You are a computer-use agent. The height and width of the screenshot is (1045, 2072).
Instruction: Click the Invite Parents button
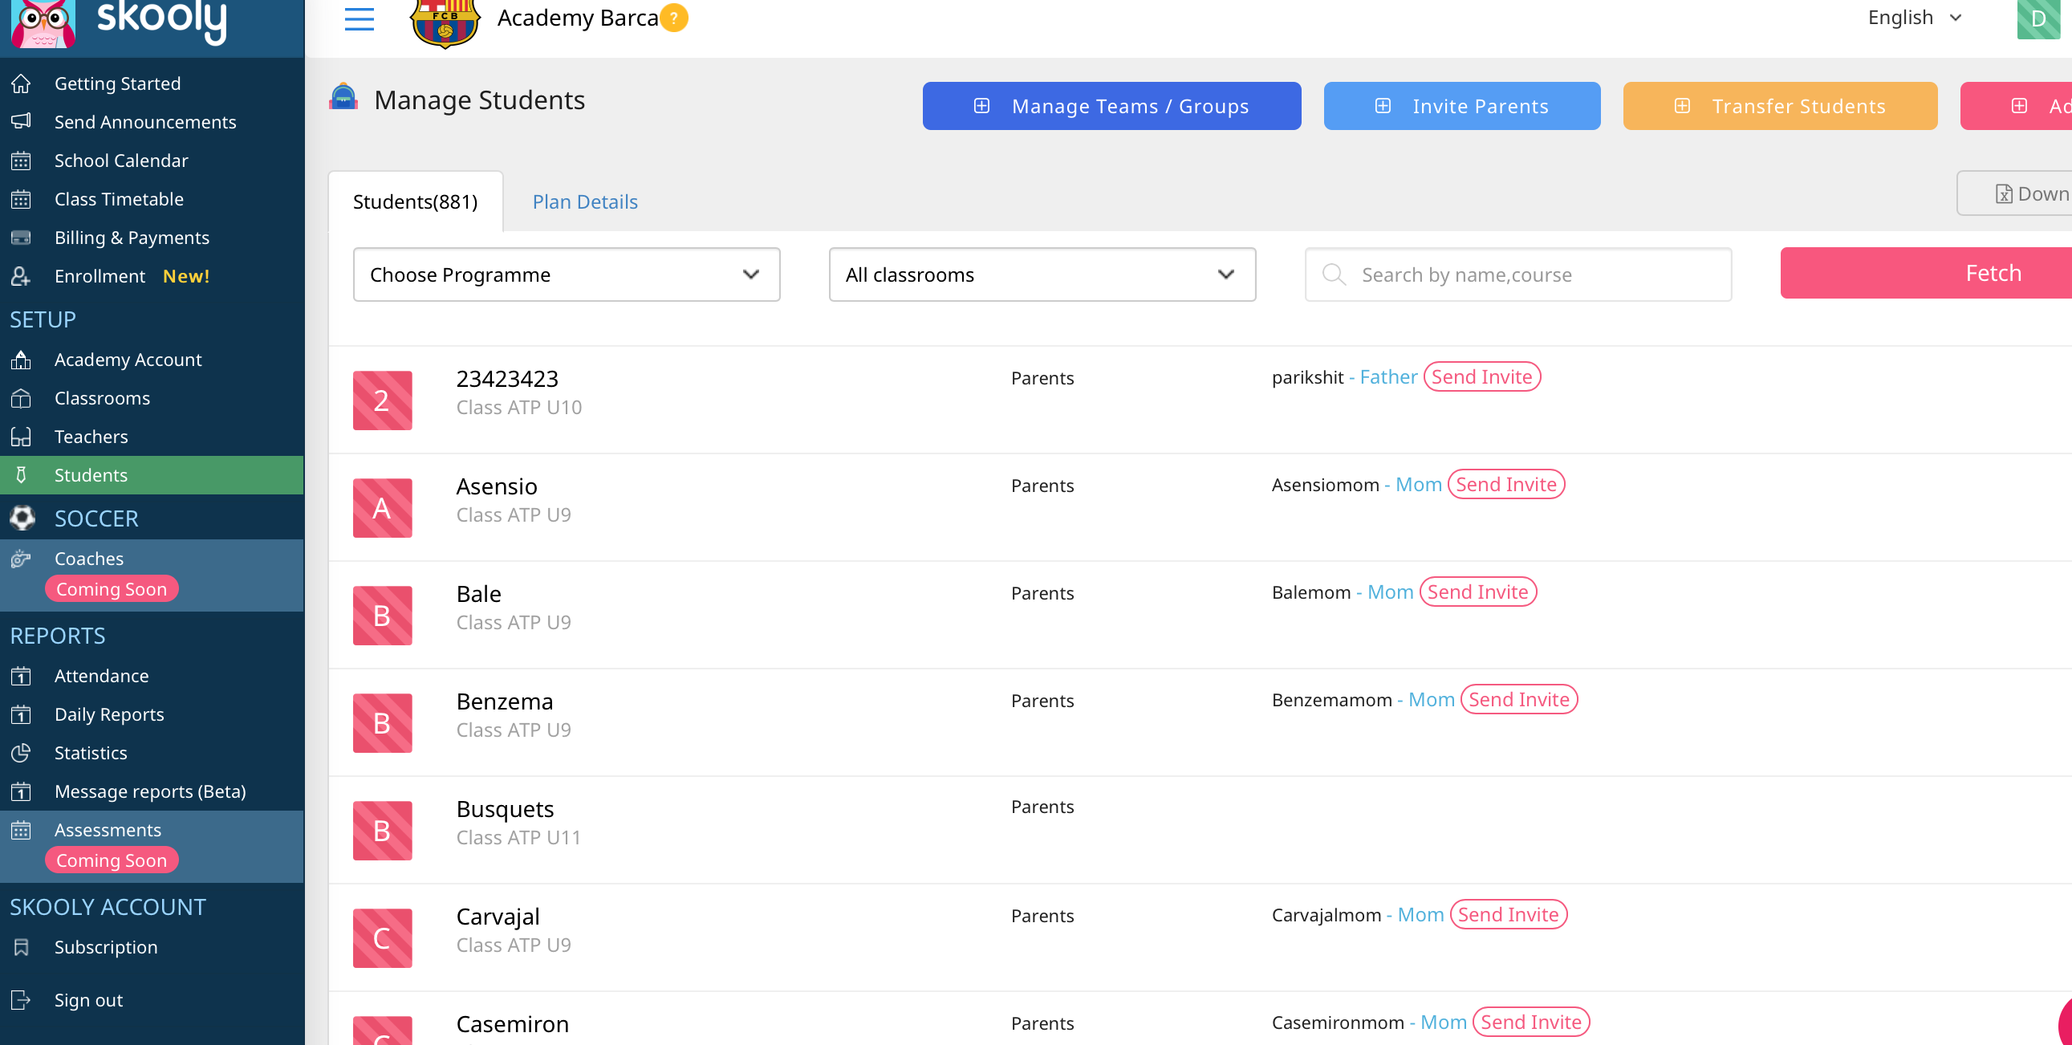(x=1461, y=105)
